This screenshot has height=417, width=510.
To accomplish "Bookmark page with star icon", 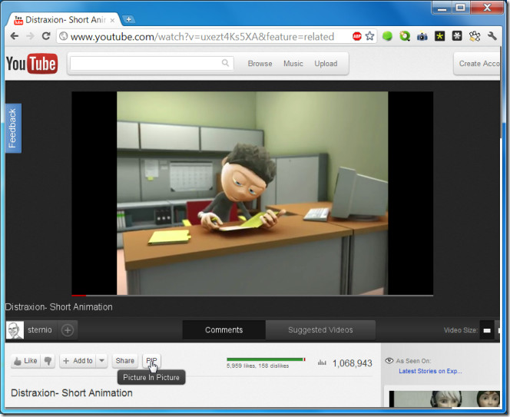I will pyautogui.click(x=369, y=36).
